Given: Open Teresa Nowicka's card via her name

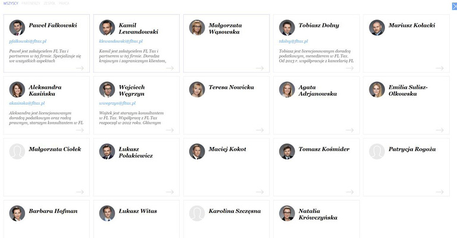Looking at the screenshot, I should [x=231, y=87].
